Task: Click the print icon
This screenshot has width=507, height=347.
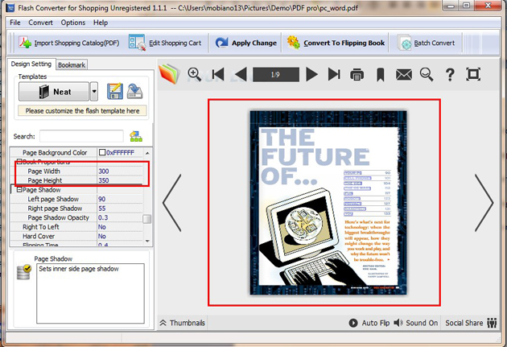Action: [357, 74]
